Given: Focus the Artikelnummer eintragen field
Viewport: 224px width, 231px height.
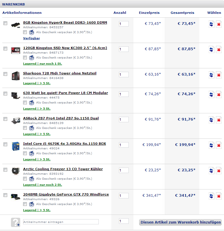Looking at the screenshot, I should coord(61,222).
